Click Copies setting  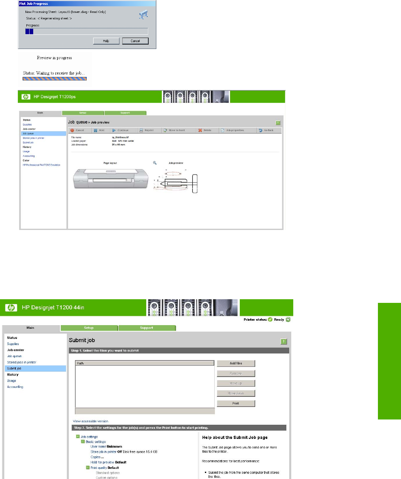click(97, 457)
